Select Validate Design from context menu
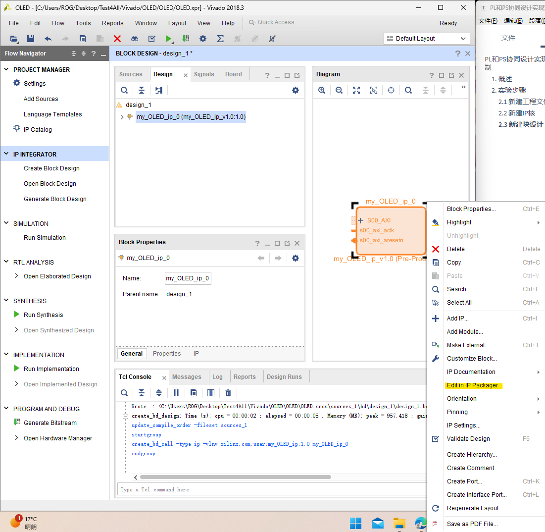Viewport: 545px width, 532px height. tap(468, 439)
